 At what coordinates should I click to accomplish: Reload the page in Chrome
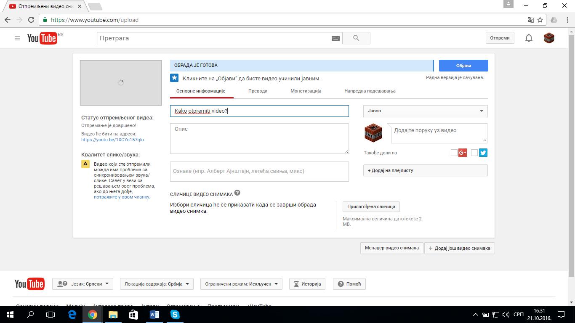(31, 20)
